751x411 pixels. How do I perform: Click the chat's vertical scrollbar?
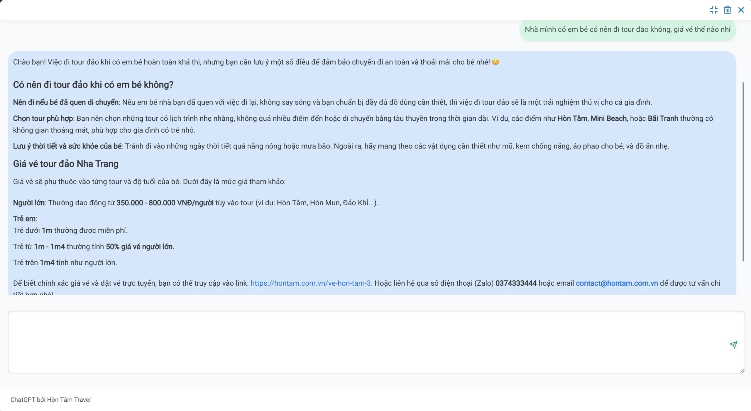[x=743, y=171]
